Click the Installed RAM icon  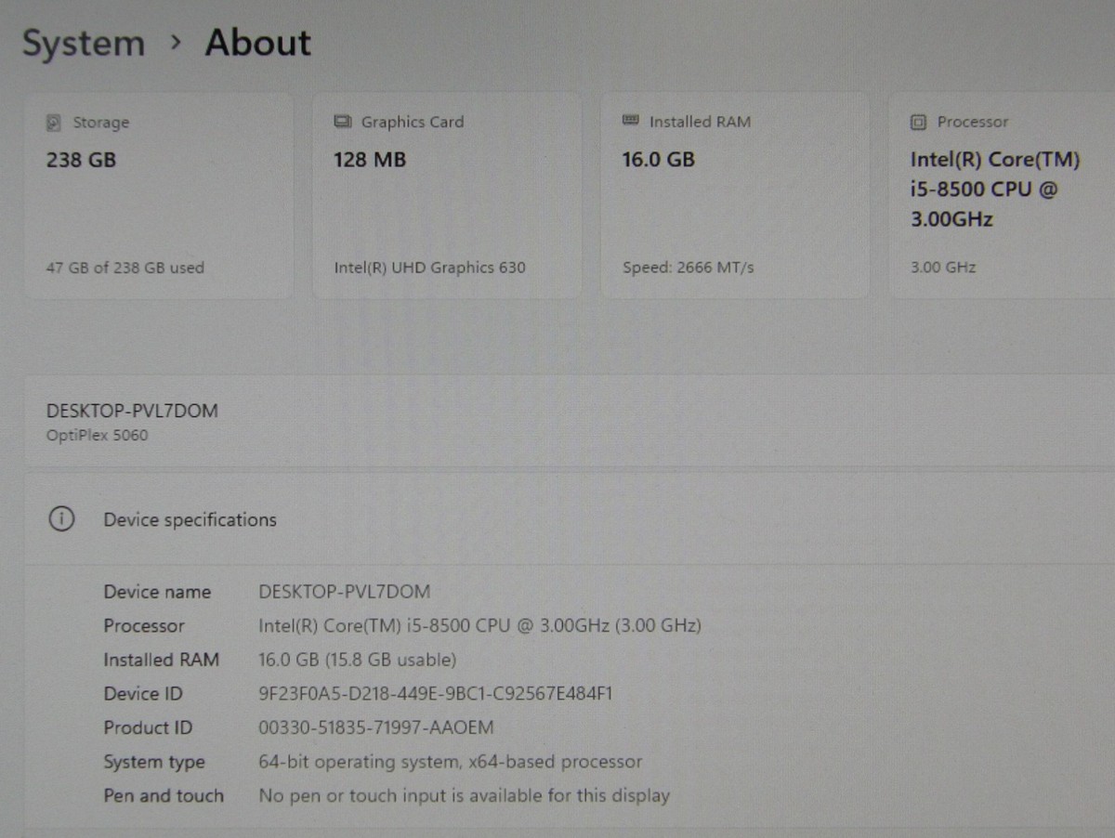point(631,121)
